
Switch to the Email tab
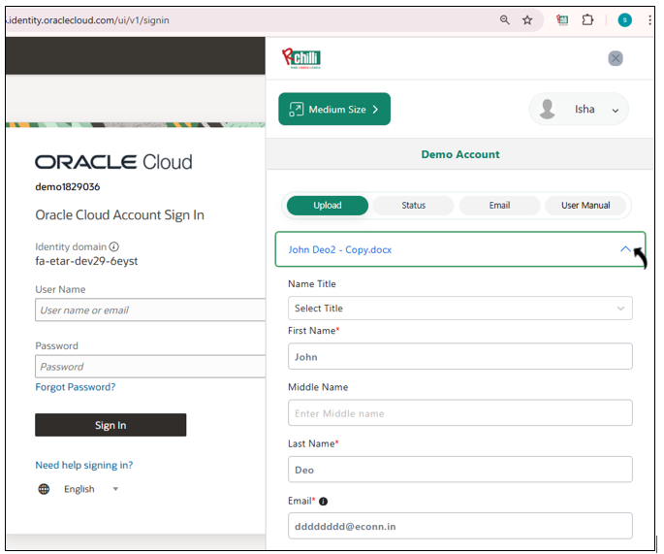point(499,206)
